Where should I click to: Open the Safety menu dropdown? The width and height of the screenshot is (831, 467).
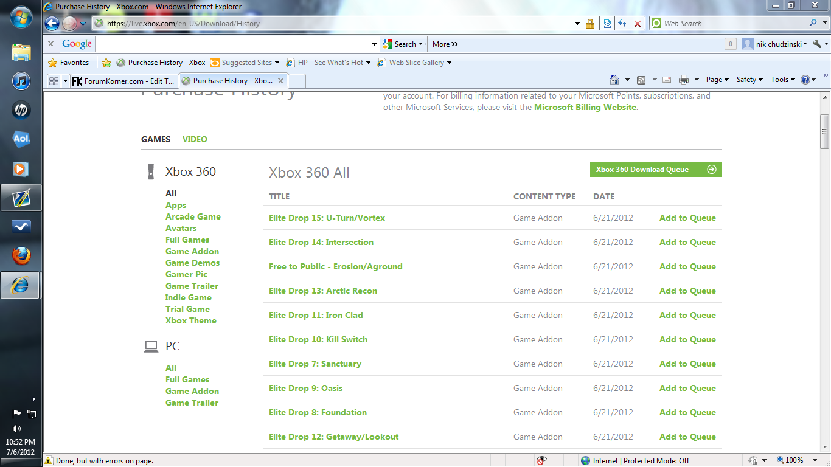pos(749,80)
